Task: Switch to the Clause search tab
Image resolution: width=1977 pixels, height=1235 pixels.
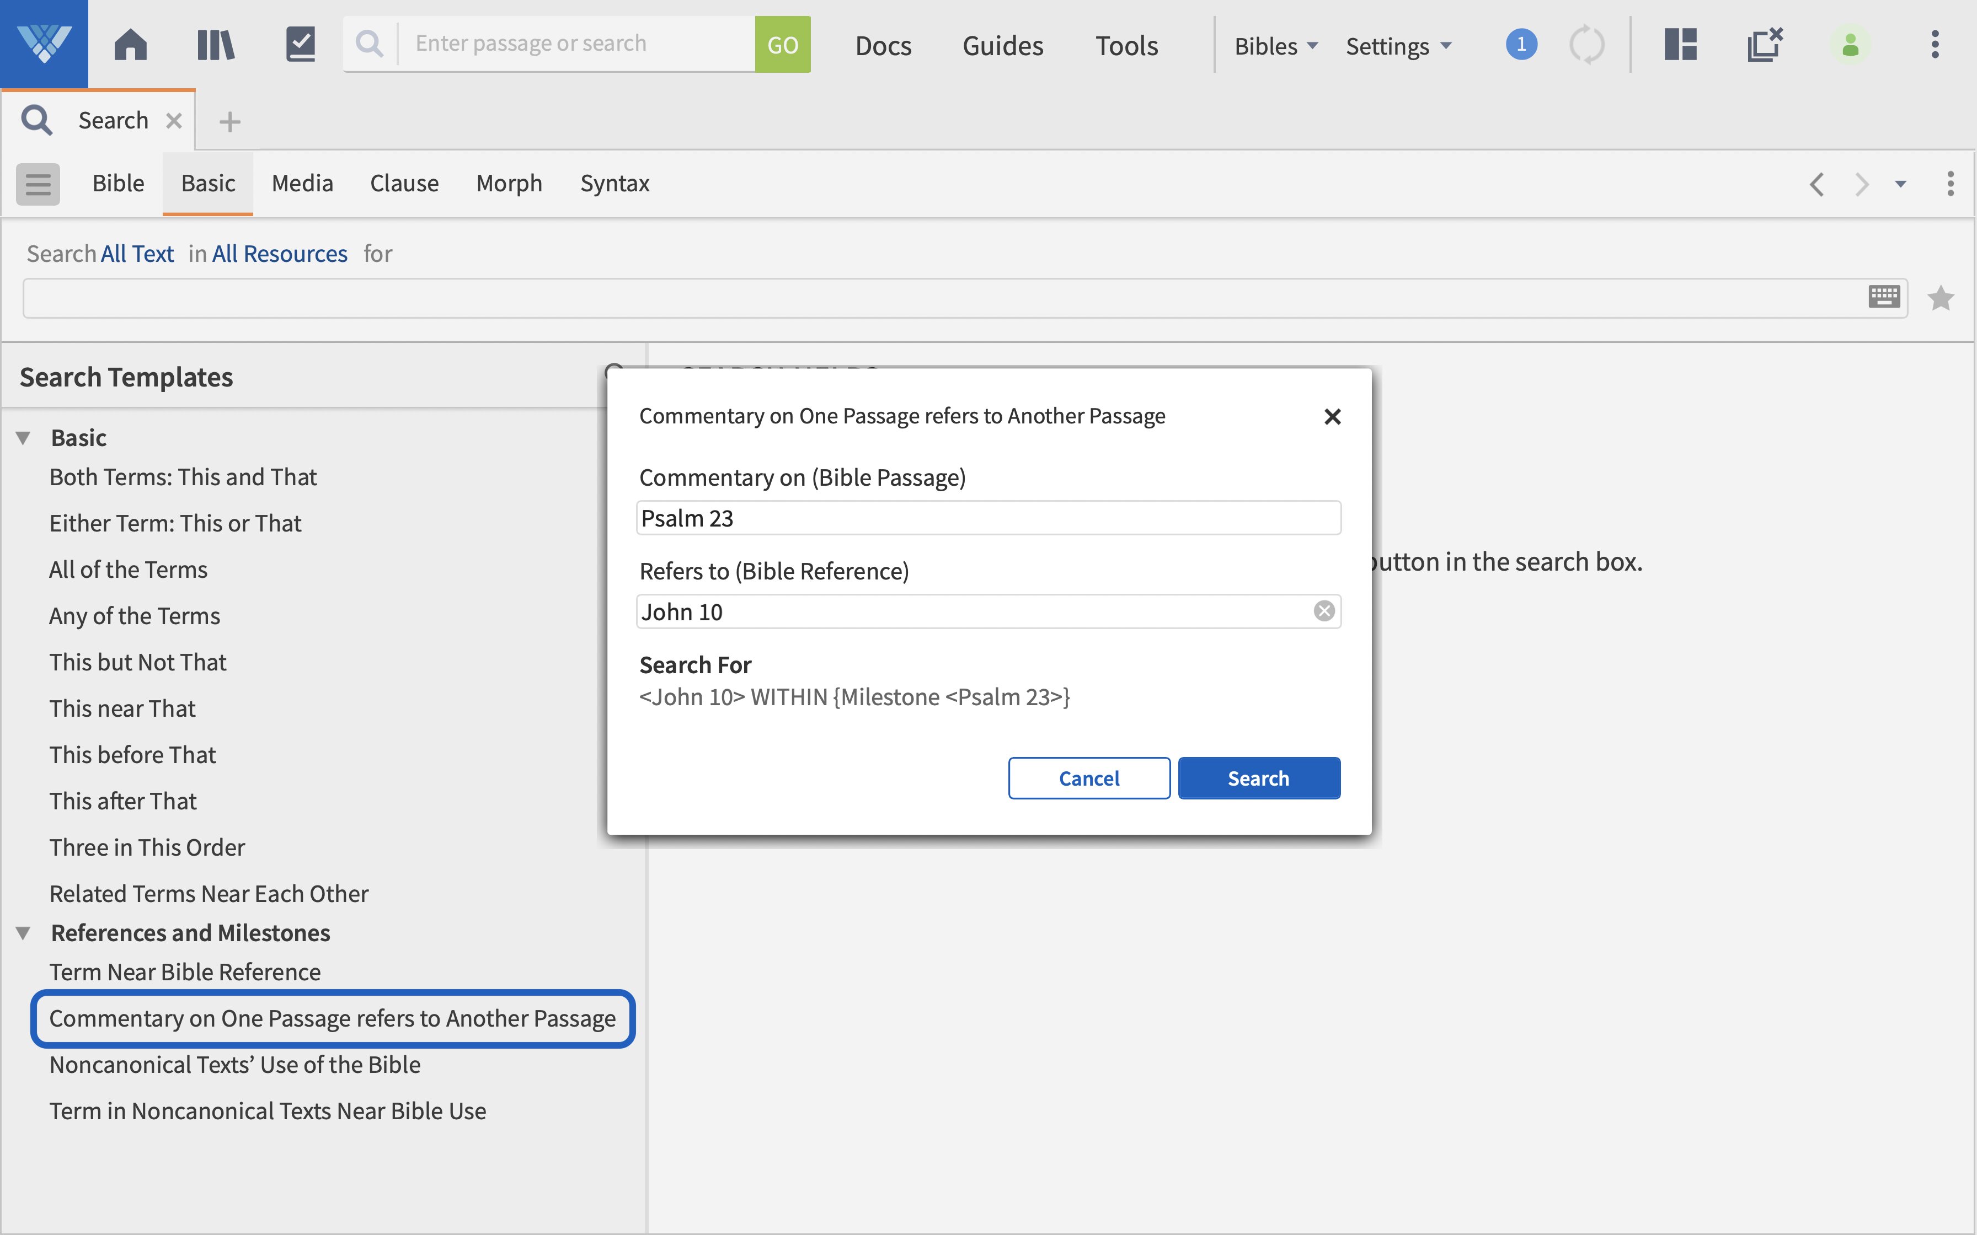Action: tap(404, 183)
